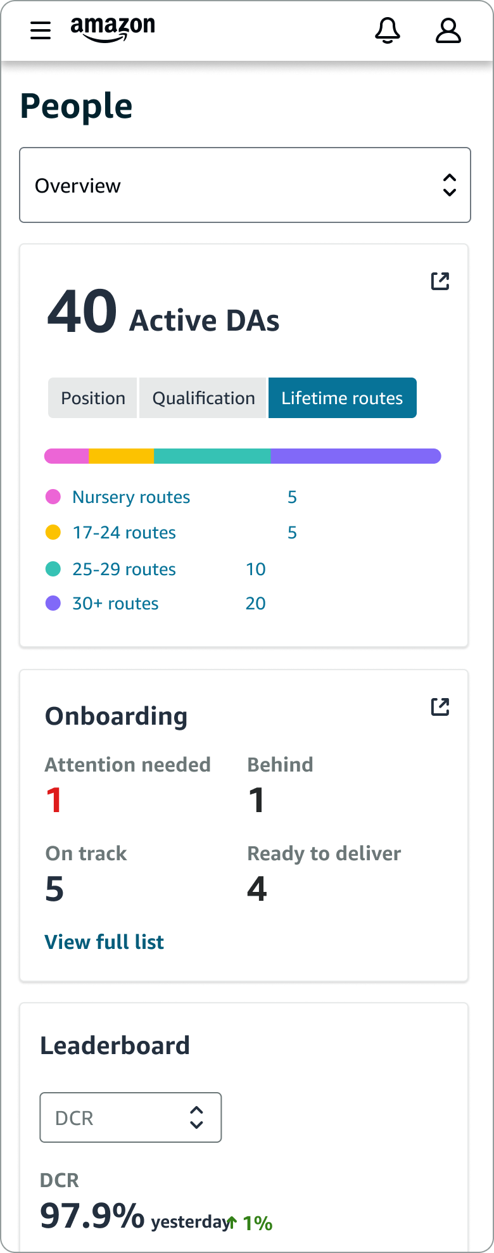The width and height of the screenshot is (494, 1253).
Task: Click the Nursery routes legend dot
Action: click(x=53, y=497)
